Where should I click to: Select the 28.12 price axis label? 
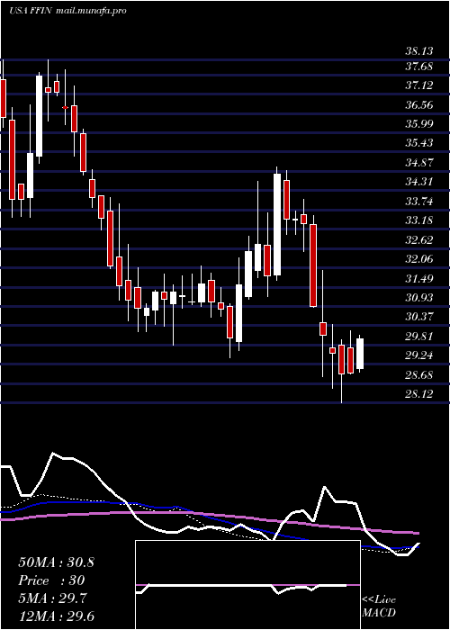pyautogui.click(x=419, y=394)
